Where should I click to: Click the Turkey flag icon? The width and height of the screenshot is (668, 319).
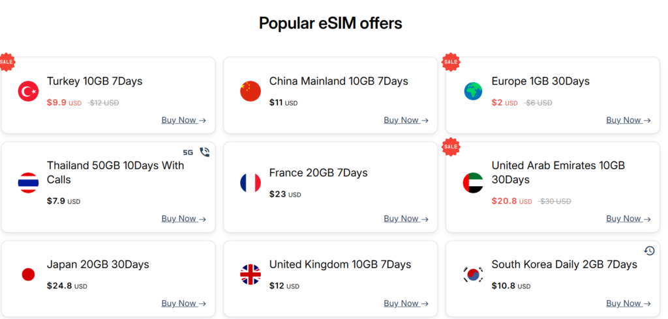[x=28, y=91]
